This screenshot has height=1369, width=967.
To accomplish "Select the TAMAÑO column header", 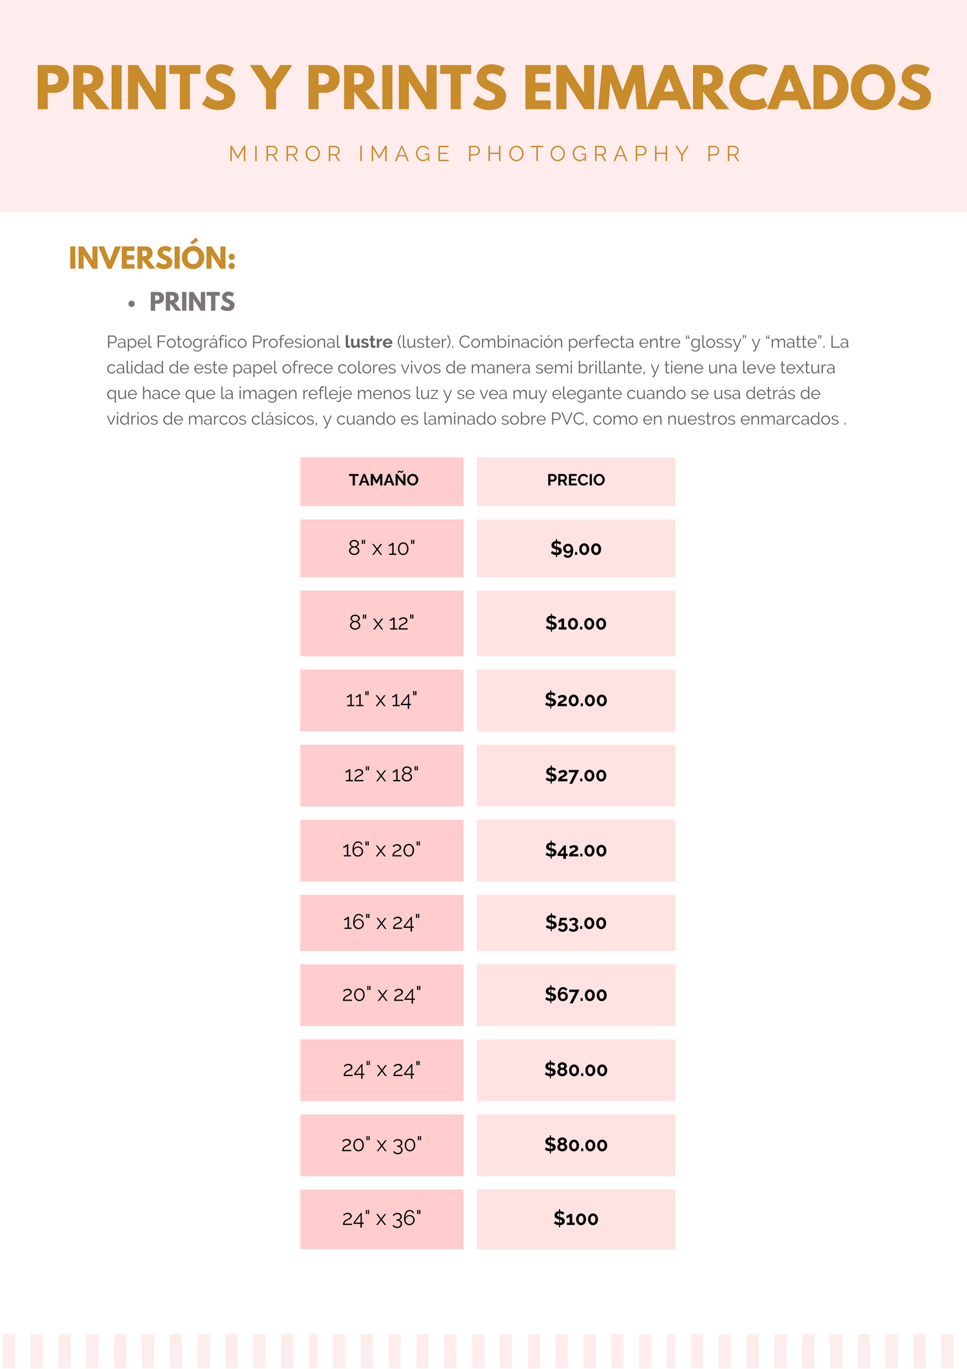I will (x=382, y=481).
